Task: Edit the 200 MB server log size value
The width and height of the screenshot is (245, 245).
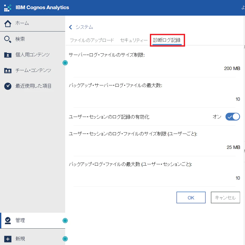Action: click(x=232, y=68)
